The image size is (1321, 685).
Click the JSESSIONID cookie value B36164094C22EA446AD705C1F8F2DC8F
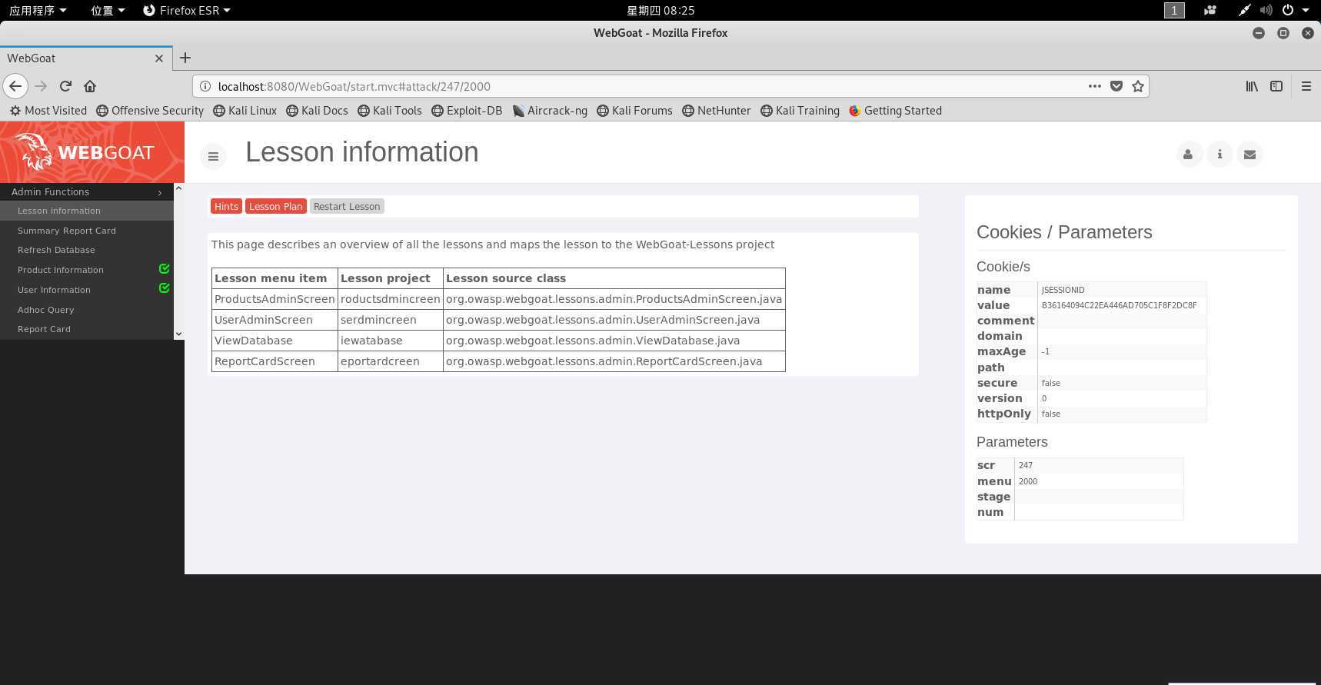(1119, 305)
